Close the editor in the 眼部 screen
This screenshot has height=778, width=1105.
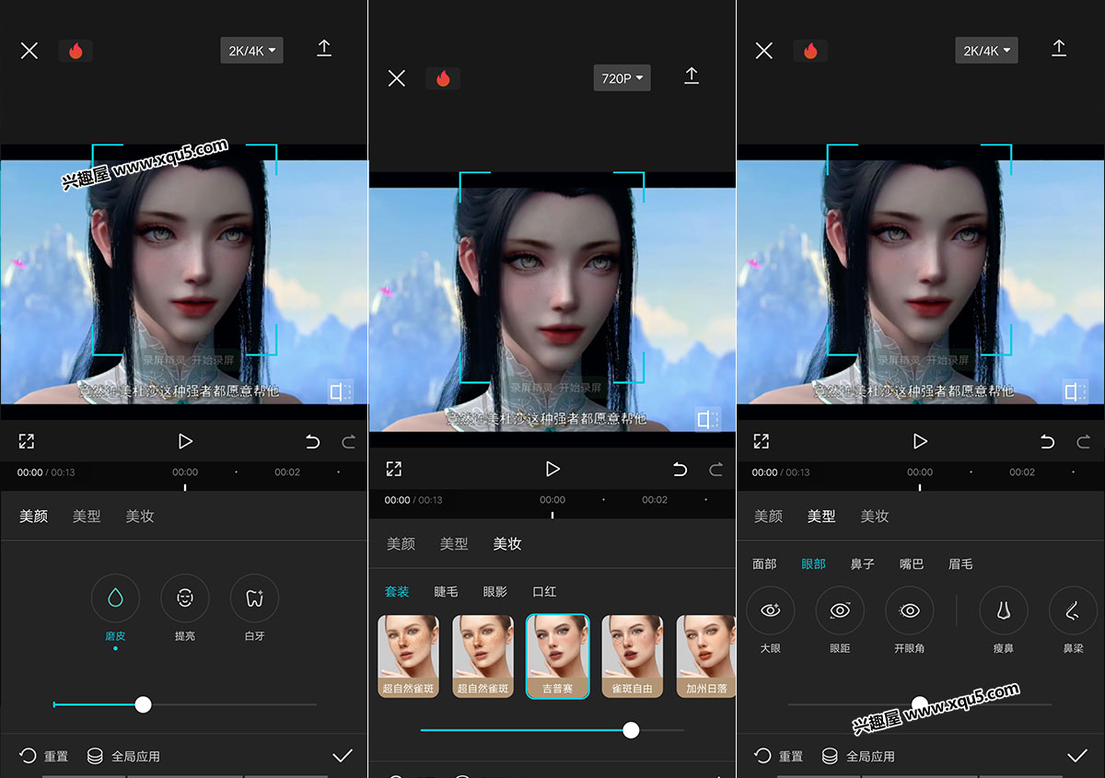coord(764,51)
